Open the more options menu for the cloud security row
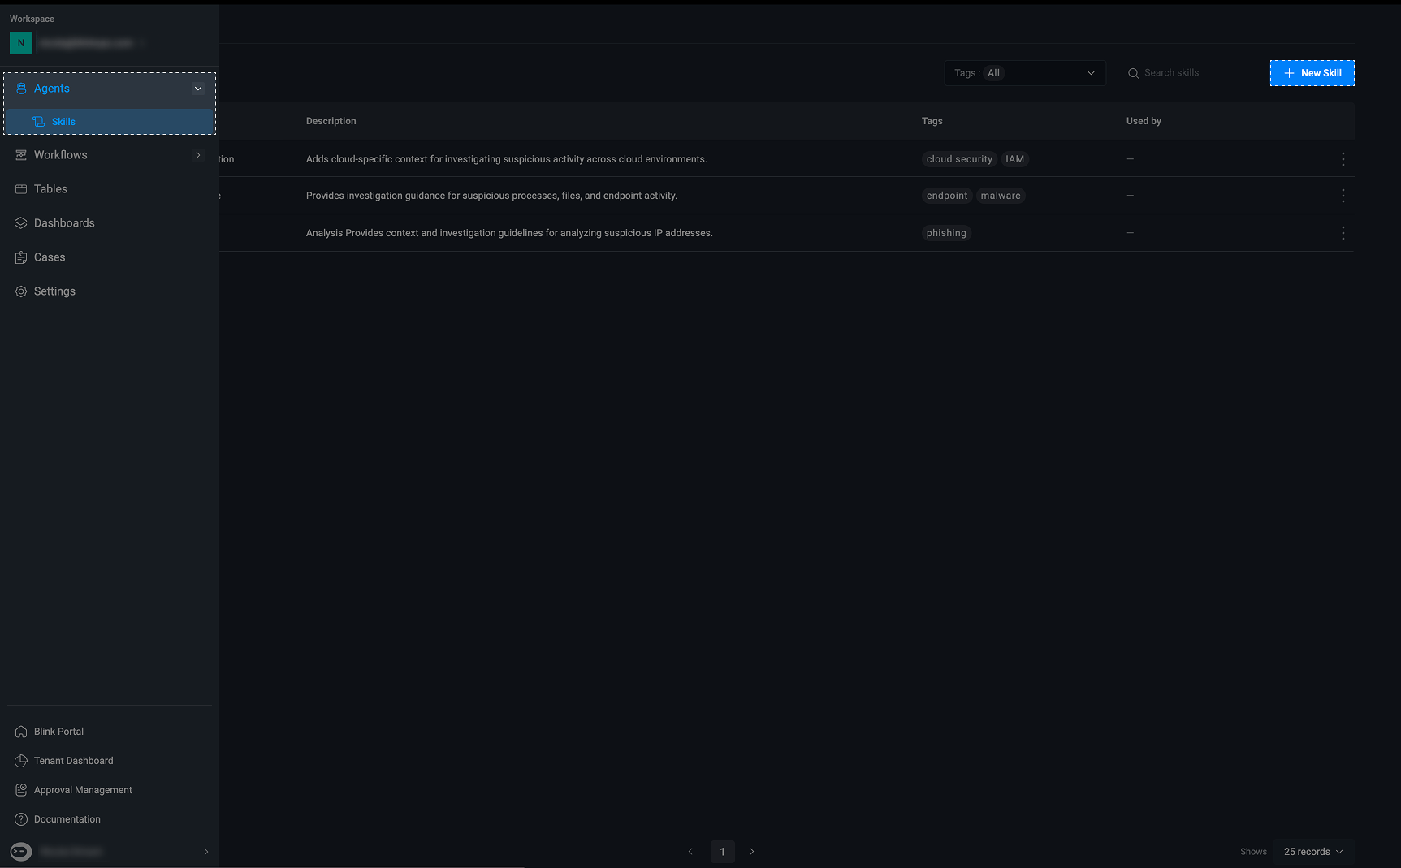This screenshot has height=868, width=1401. click(x=1343, y=159)
